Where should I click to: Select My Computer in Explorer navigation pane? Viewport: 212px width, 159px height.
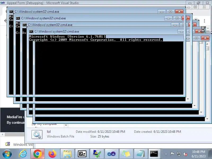pyautogui.click(x=47, y=124)
